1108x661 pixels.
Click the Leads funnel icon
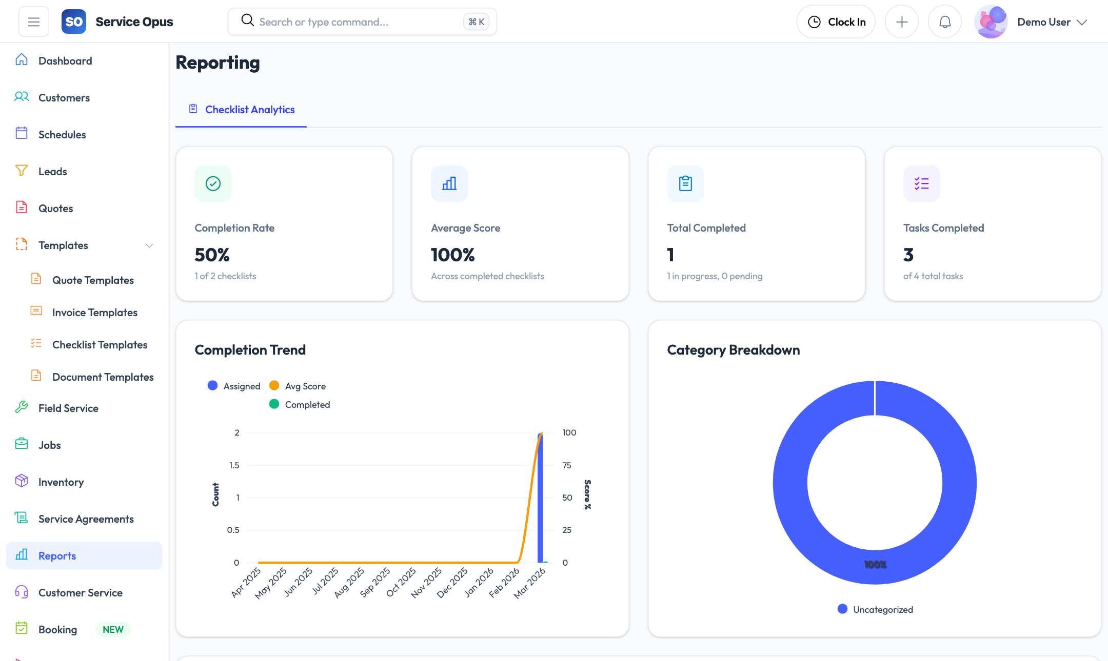[x=22, y=171]
